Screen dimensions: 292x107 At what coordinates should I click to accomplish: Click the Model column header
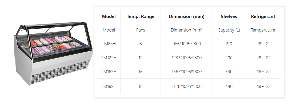click(x=109, y=16)
